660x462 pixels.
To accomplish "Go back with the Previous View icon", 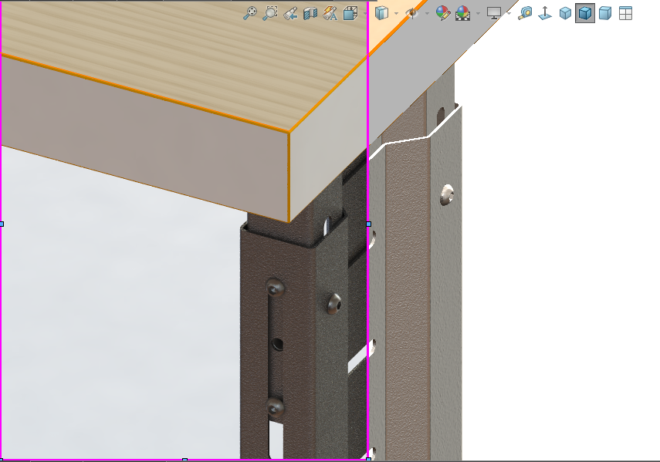I will point(290,13).
